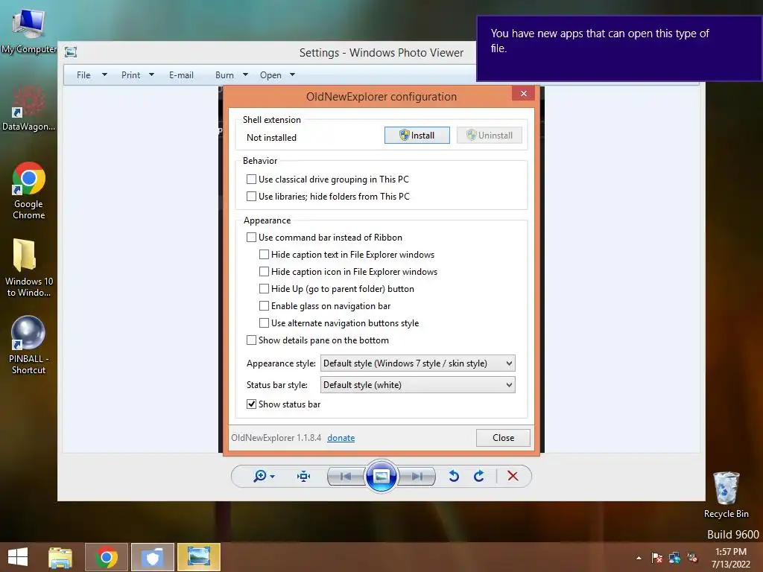Check Use libraries; hide folders option

click(x=328, y=197)
